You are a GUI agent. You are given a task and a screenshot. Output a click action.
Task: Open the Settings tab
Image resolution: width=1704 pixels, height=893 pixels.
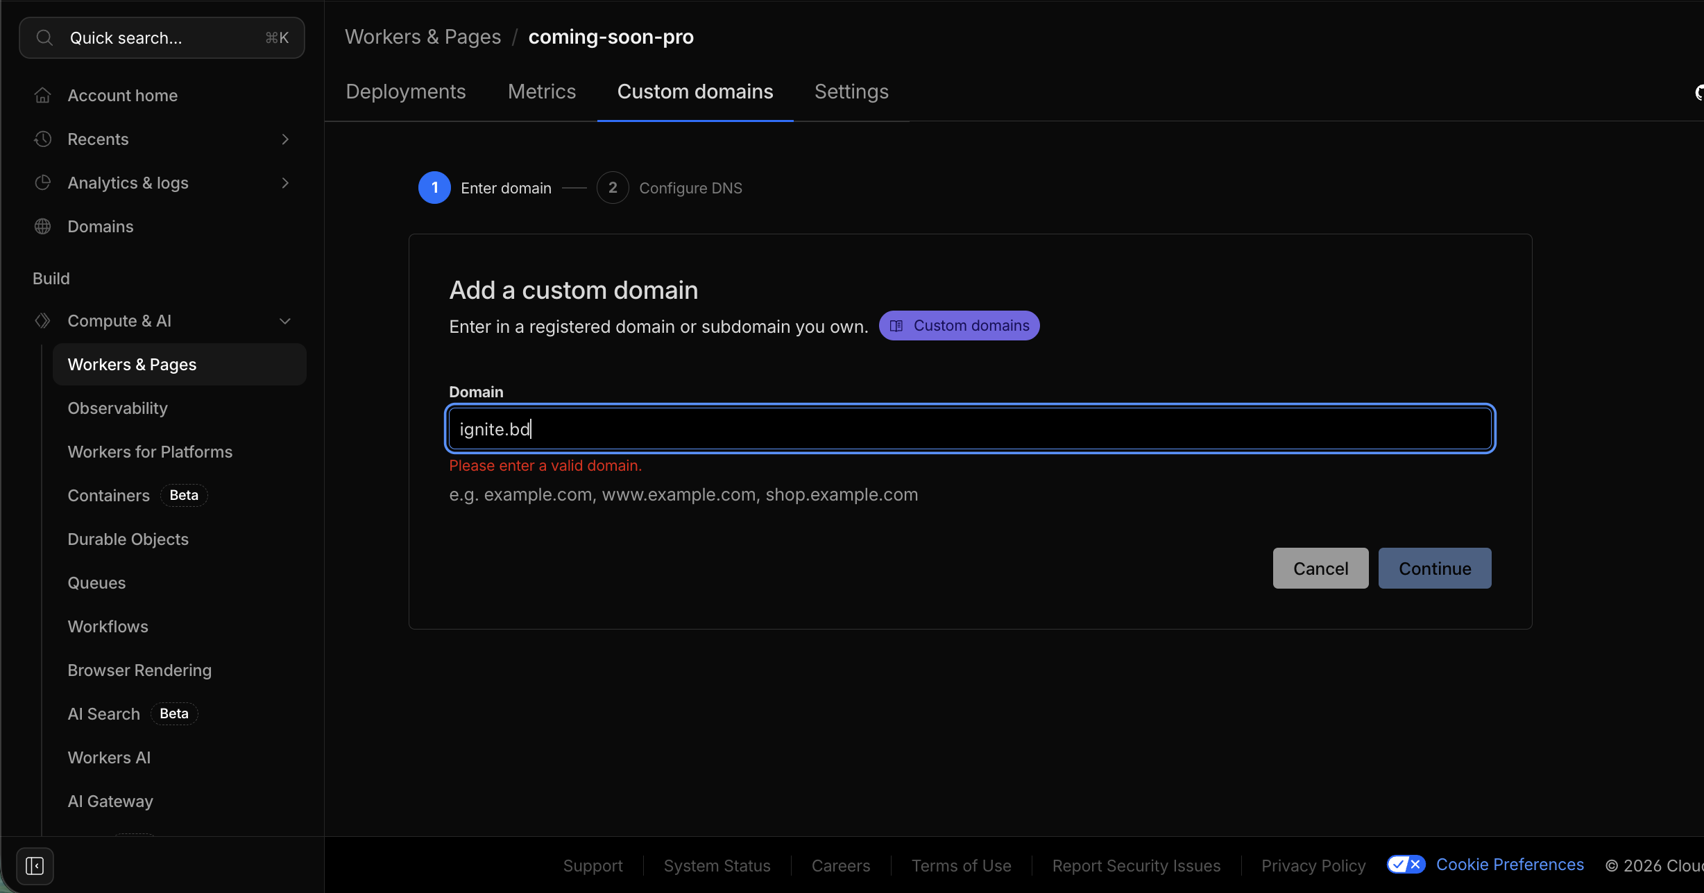pyautogui.click(x=851, y=91)
